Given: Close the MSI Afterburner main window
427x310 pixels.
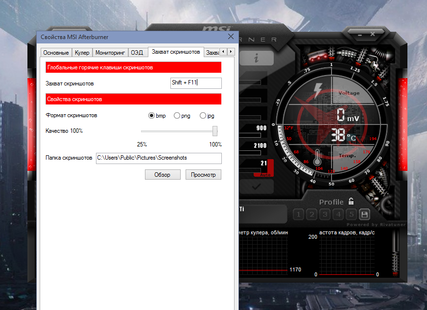Looking at the screenshot, I should [373, 34].
